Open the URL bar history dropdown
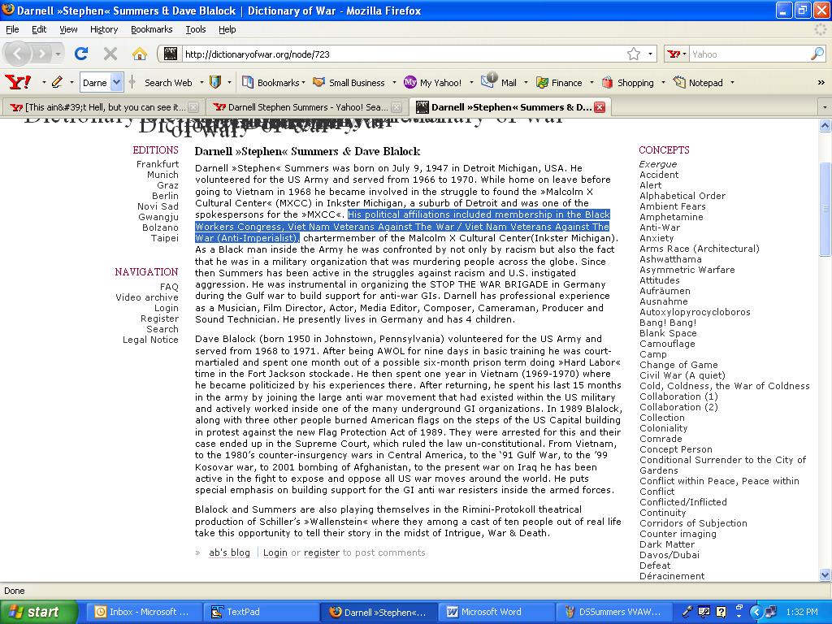 tap(651, 54)
